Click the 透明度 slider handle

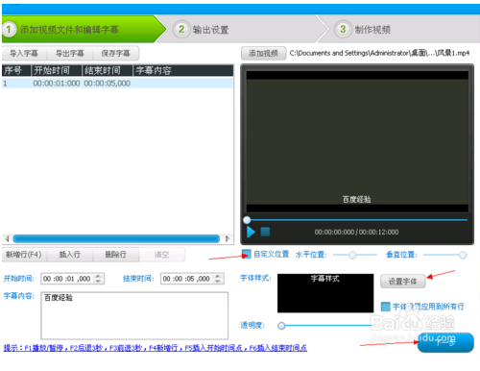point(281,326)
